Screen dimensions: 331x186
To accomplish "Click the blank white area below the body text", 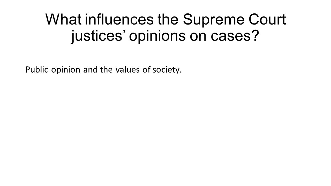I will pyautogui.click(x=165, y=129).
